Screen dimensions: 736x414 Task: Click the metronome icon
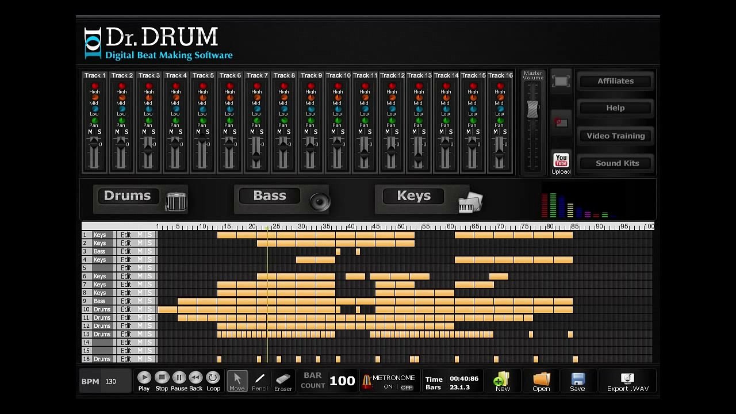(x=366, y=381)
